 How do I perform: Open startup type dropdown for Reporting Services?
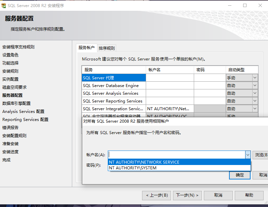click(255, 101)
